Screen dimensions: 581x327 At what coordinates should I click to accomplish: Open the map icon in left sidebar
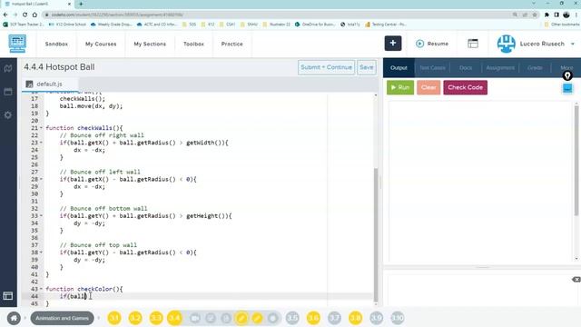[x=8, y=68]
